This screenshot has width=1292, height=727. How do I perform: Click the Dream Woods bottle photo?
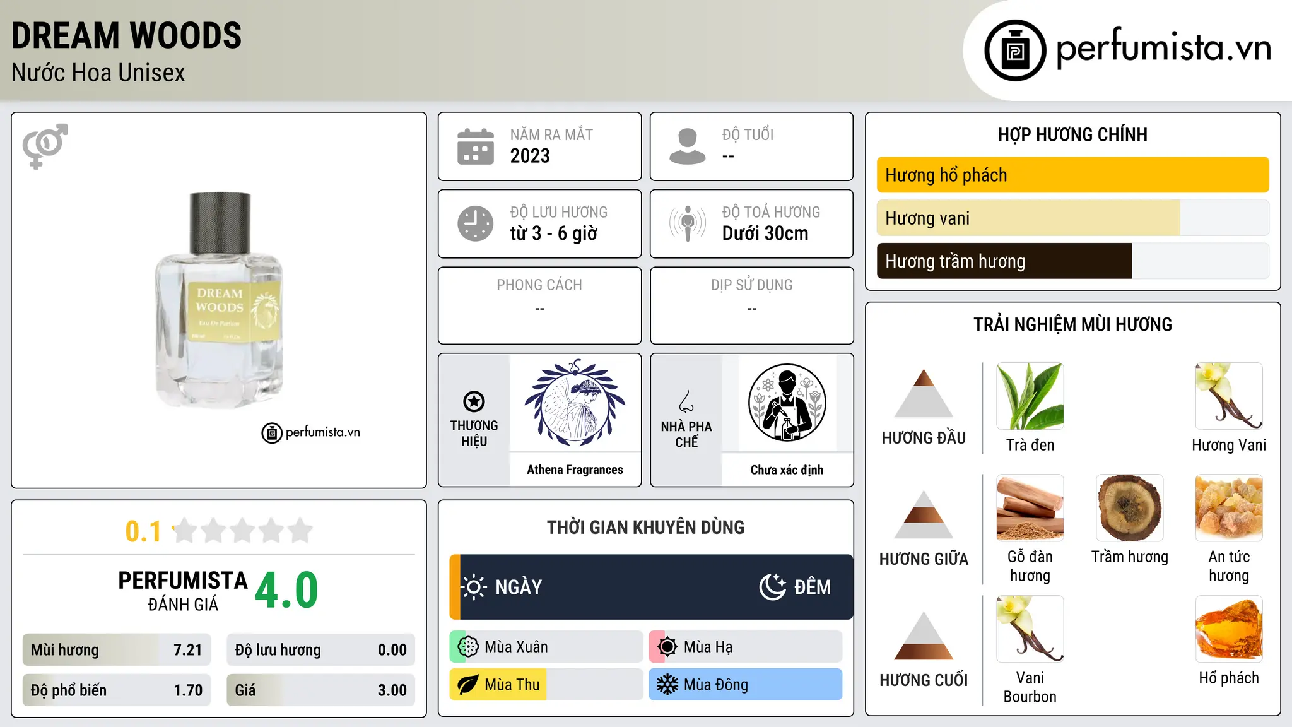[x=219, y=300]
